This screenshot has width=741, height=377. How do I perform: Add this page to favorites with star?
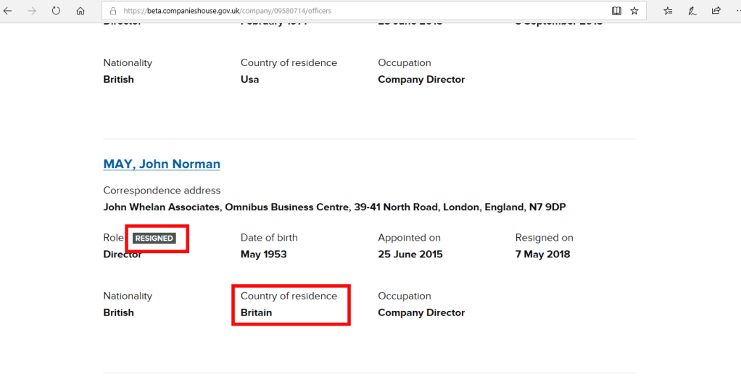(x=634, y=11)
